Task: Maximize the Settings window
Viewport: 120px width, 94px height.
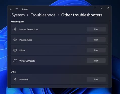Action: 102,8
